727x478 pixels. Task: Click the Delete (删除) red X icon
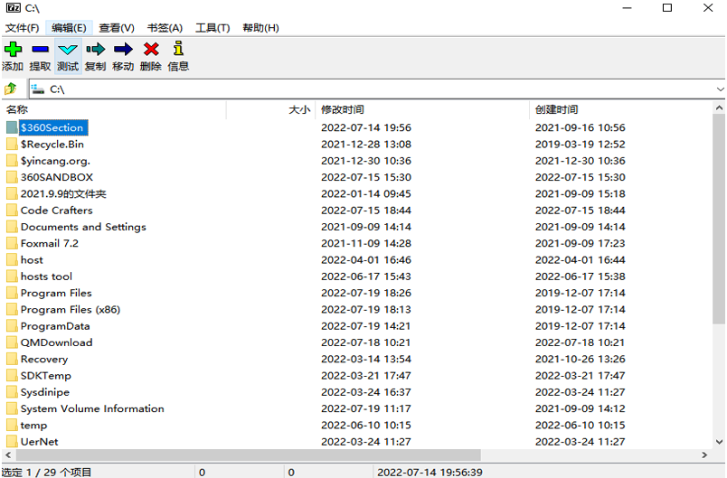pyautogui.click(x=151, y=49)
